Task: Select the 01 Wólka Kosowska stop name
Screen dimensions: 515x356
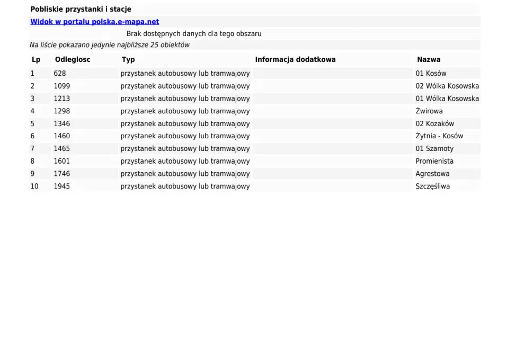Action: (x=447, y=99)
